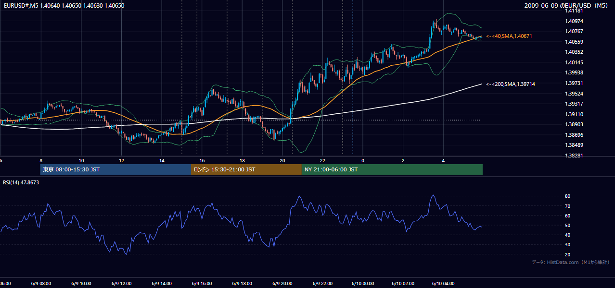Click the 6/10 00:00 bottom time label

tap(363, 283)
